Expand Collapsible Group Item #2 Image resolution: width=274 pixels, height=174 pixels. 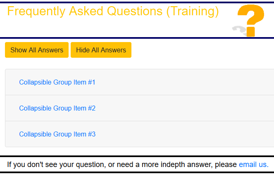[57, 108]
